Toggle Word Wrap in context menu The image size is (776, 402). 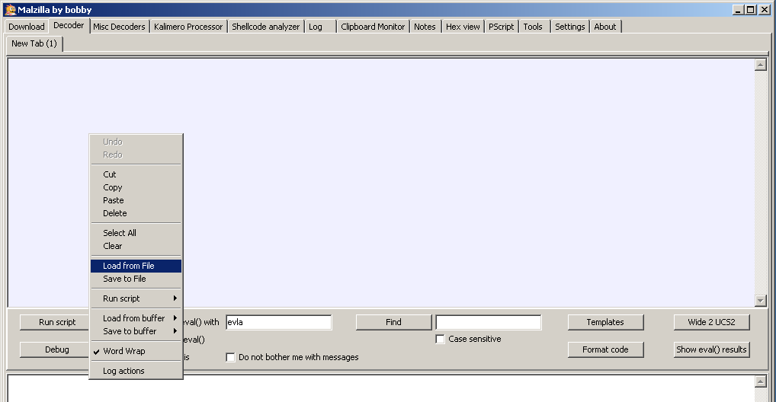[x=123, y=351]
